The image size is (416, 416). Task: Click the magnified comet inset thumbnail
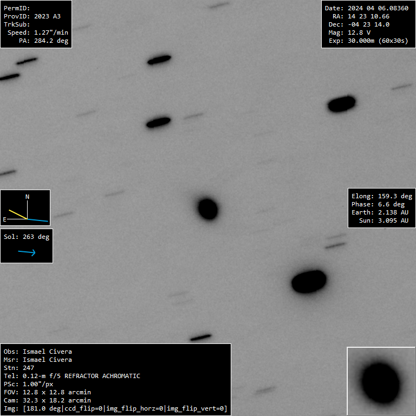(381, 381)
